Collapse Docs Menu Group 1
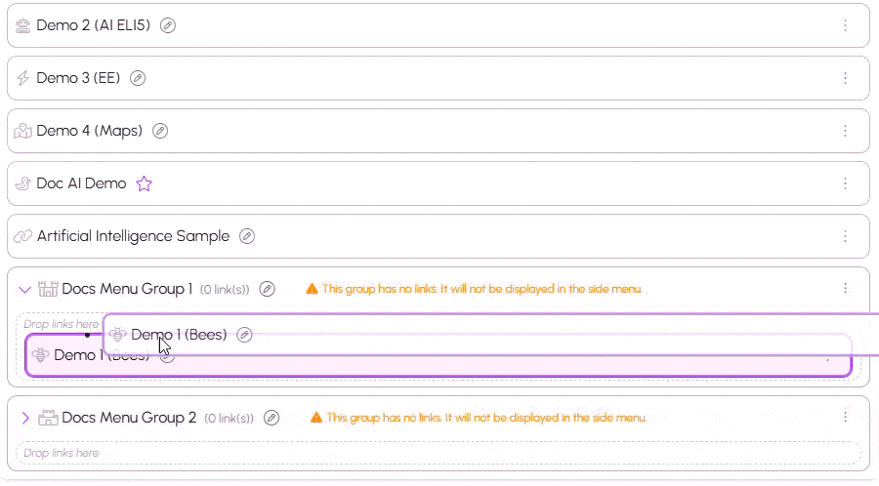This screenshot has width=879, height=486. click(x=25, y=289)
